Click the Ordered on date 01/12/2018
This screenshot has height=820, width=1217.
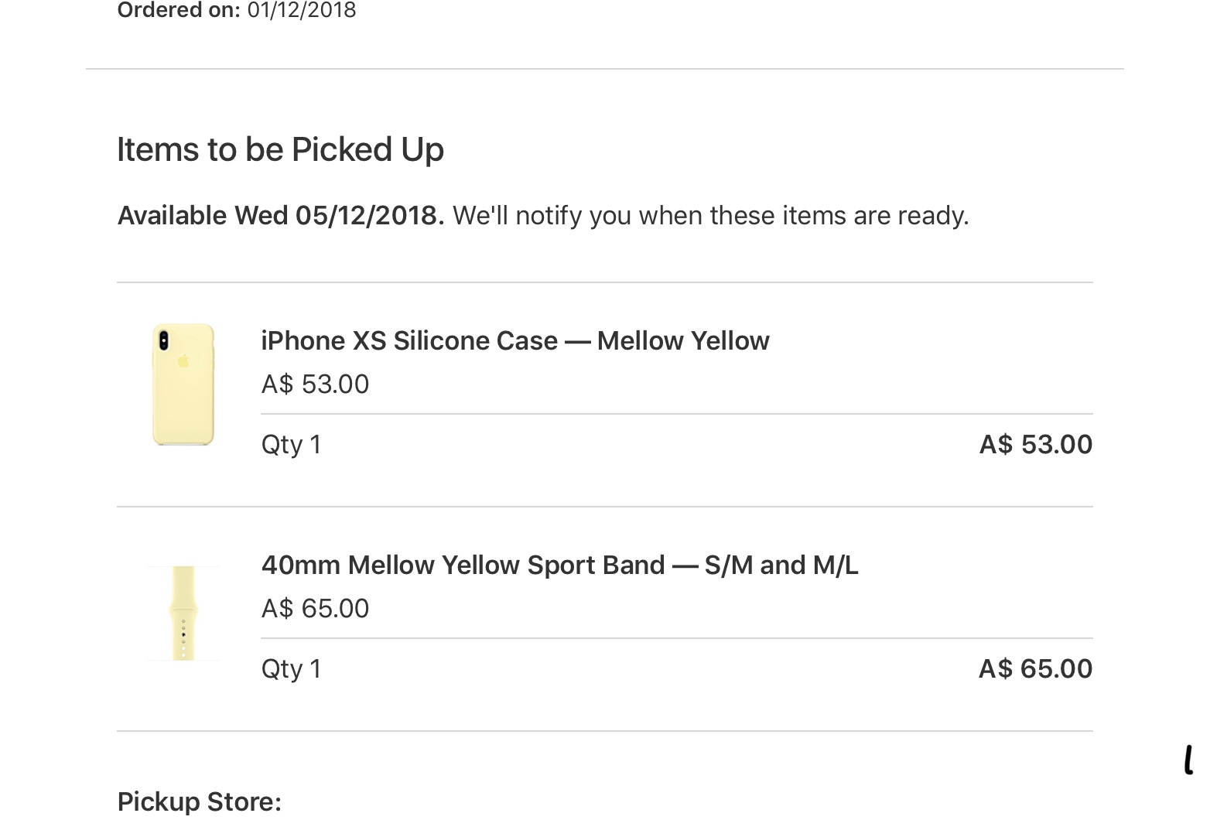pos(302,10)
